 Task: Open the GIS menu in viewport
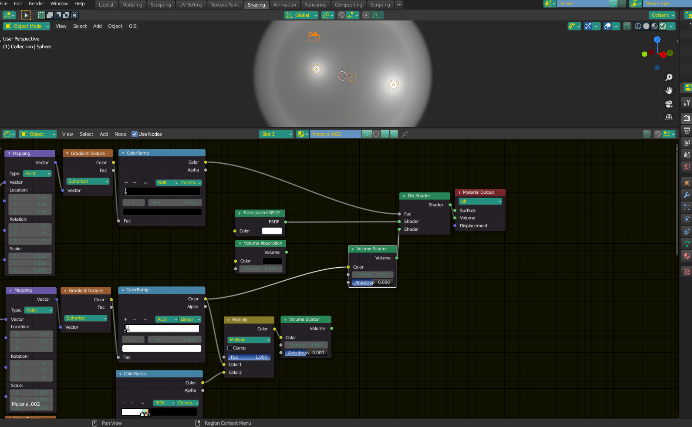coord(133,26)
